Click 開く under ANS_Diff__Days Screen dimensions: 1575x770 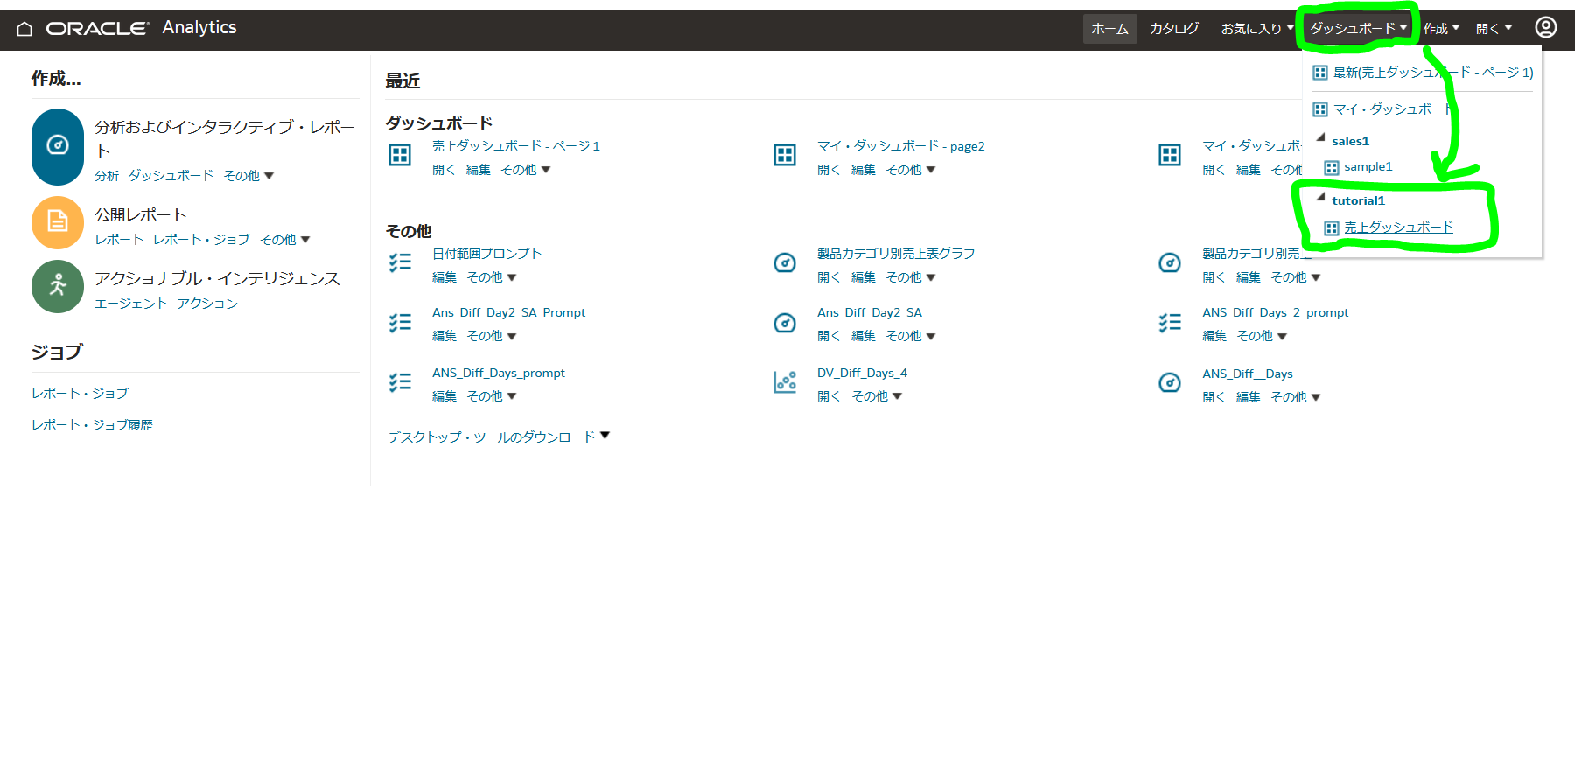point(1214,397)
